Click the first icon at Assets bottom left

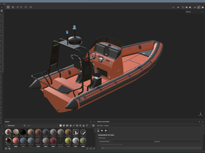click(x=6, y=148)
